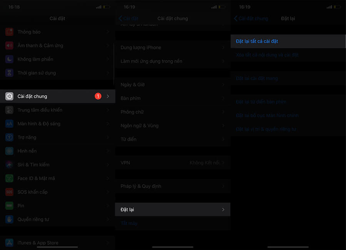Tap the Cài đặt chung gear icon
Image resolution: width=346 pixels, height=250 pixels.
pyautogui.click(x=9, y=96)
